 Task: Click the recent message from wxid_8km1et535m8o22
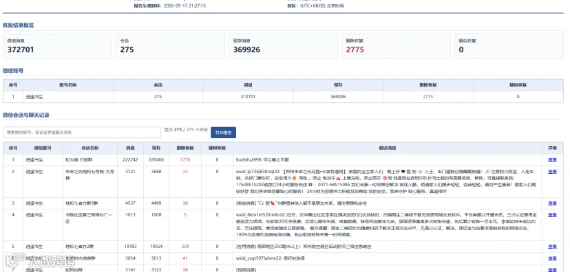tap(387, 225)
